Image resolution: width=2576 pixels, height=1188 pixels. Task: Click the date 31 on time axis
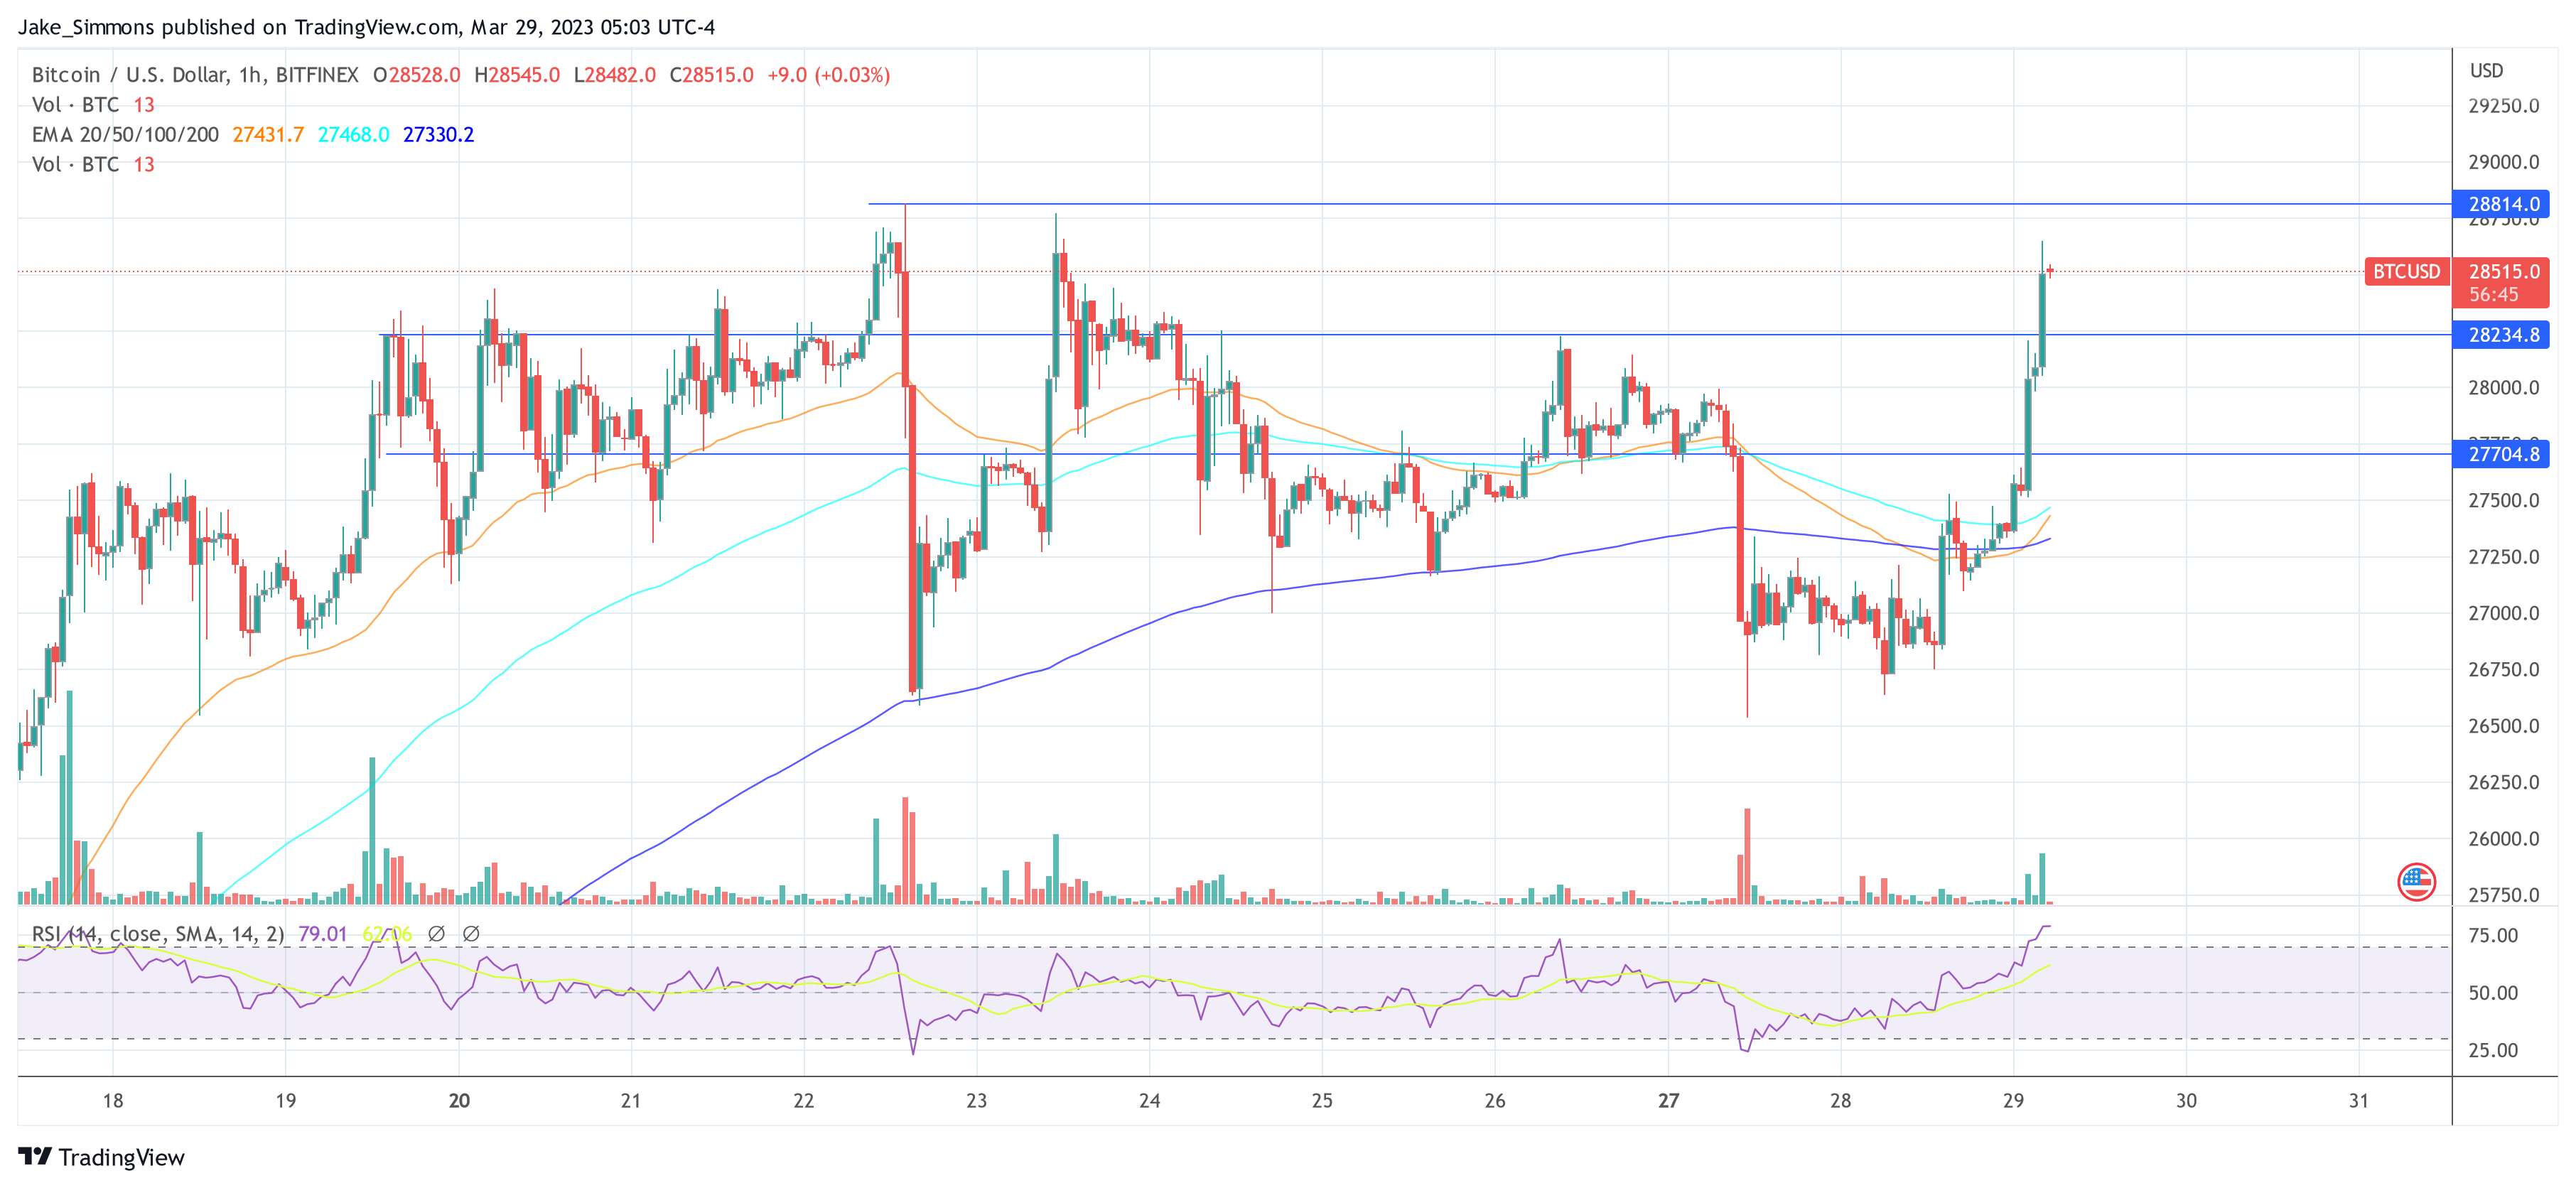(x=2359, y=1101)
